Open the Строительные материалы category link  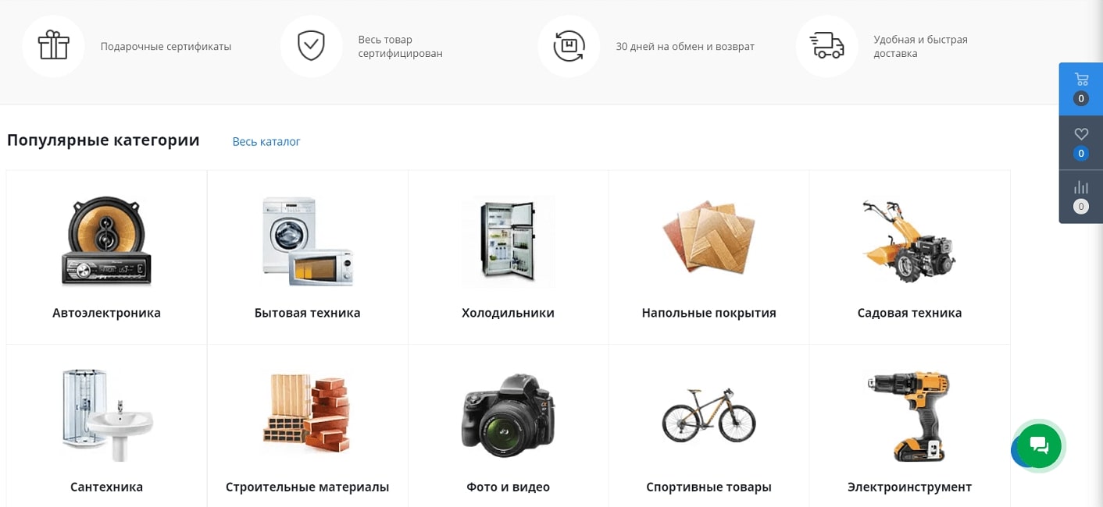coord(308,487)
